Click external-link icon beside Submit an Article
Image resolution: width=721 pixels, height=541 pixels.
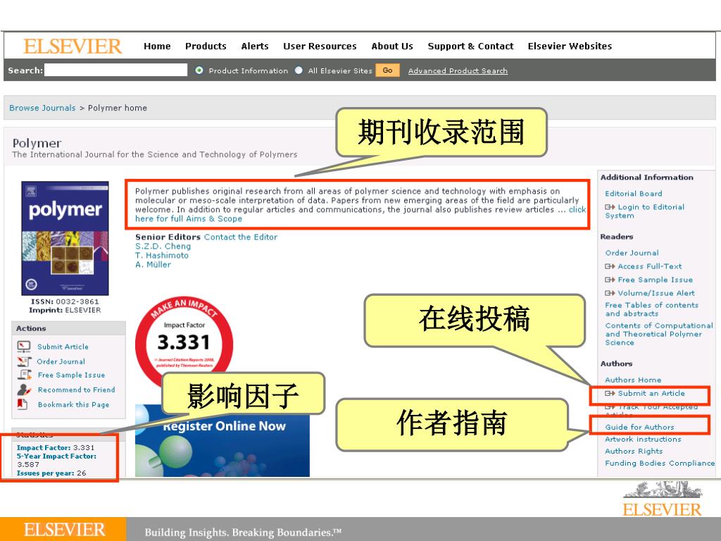pyautogui.click(x=610, y=393)
